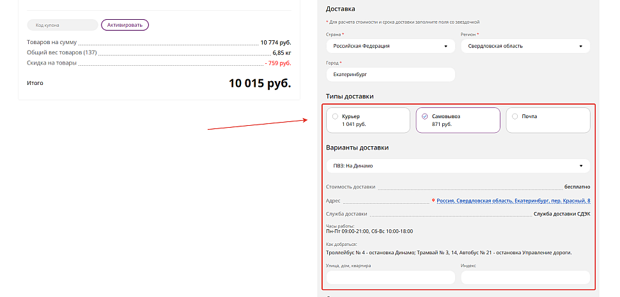Pick the Почта delivery type
This screenshot has height=297, width=620.
point(548,120)
